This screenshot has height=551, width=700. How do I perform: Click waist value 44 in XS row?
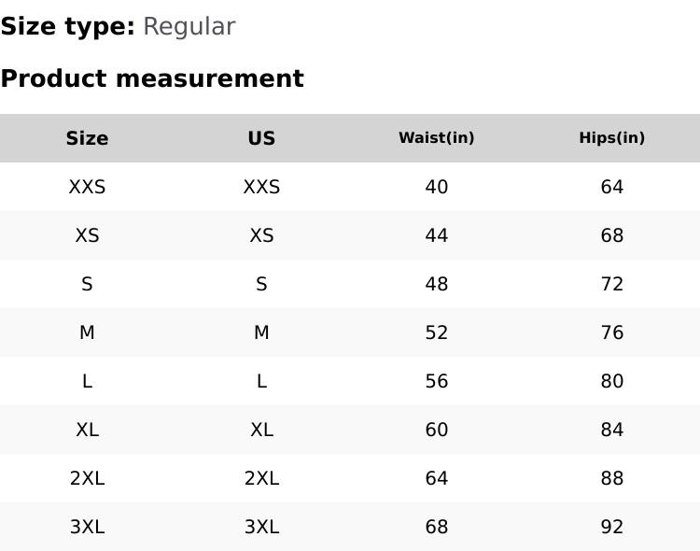(x=436, y=235)
